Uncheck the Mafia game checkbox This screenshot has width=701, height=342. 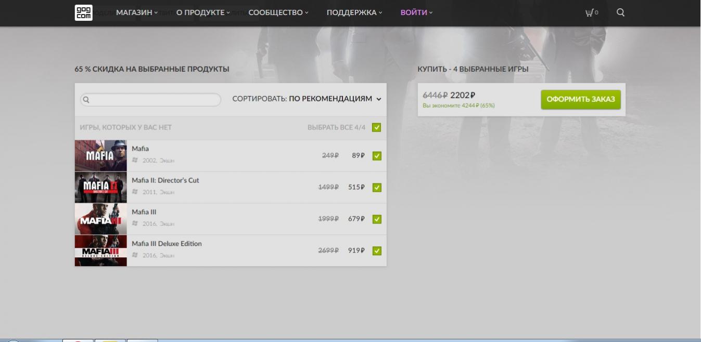377,155
